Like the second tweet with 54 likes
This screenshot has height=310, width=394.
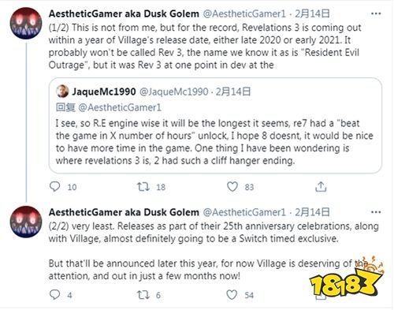click(x=232, y=295)
